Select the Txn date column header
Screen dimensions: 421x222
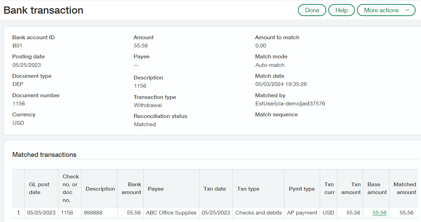click(x=215, y=189)
